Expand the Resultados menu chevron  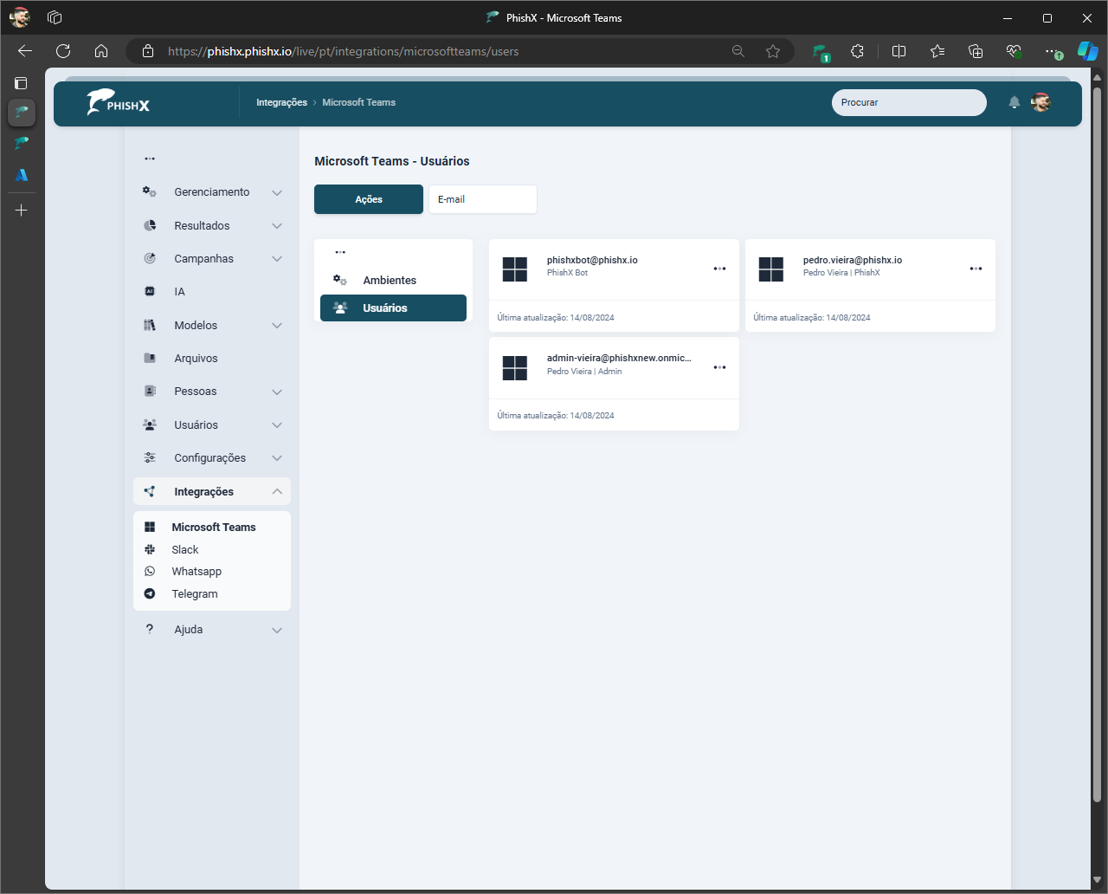click(x=277, y=225)
